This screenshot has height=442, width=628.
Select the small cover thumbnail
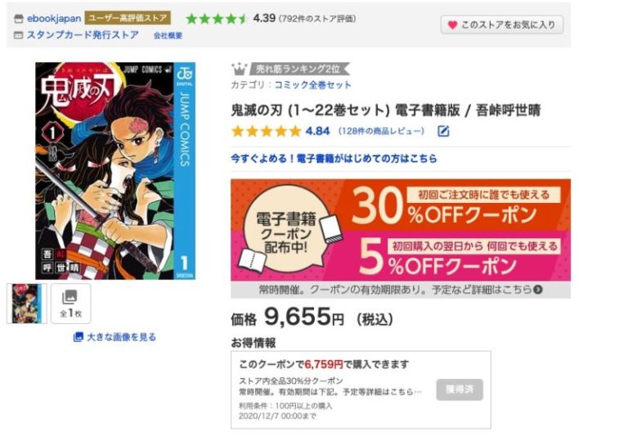point(27,303)
